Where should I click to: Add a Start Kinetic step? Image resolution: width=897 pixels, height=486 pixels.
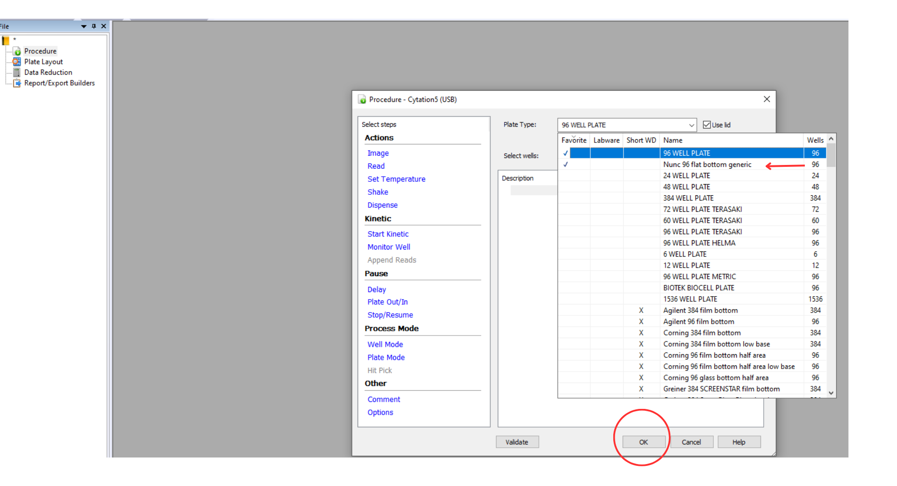pos(388,234)
